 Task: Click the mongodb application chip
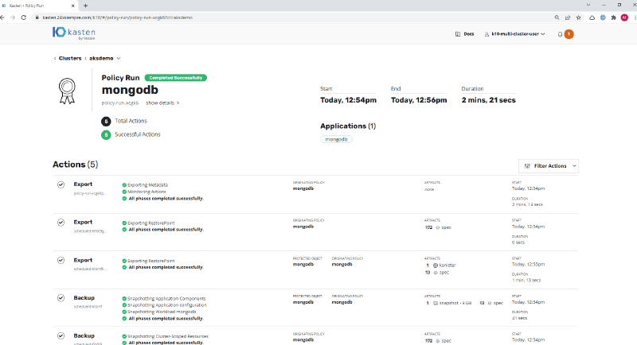336,139
